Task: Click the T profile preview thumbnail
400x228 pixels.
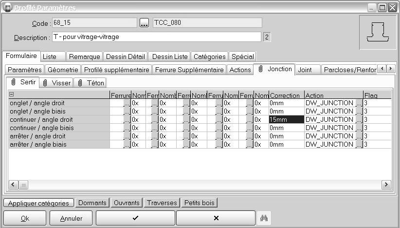Action: click(x=378, y=32)
